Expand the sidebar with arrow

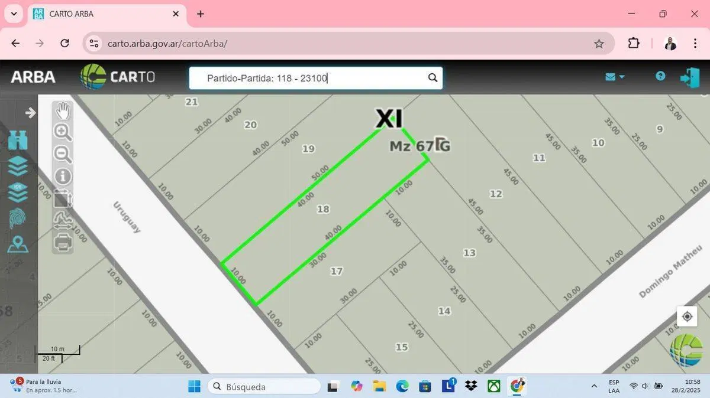(x=30, y=112)
